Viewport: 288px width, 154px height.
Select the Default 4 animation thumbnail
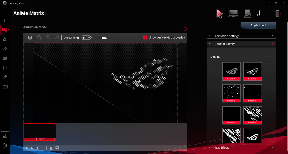252,93
